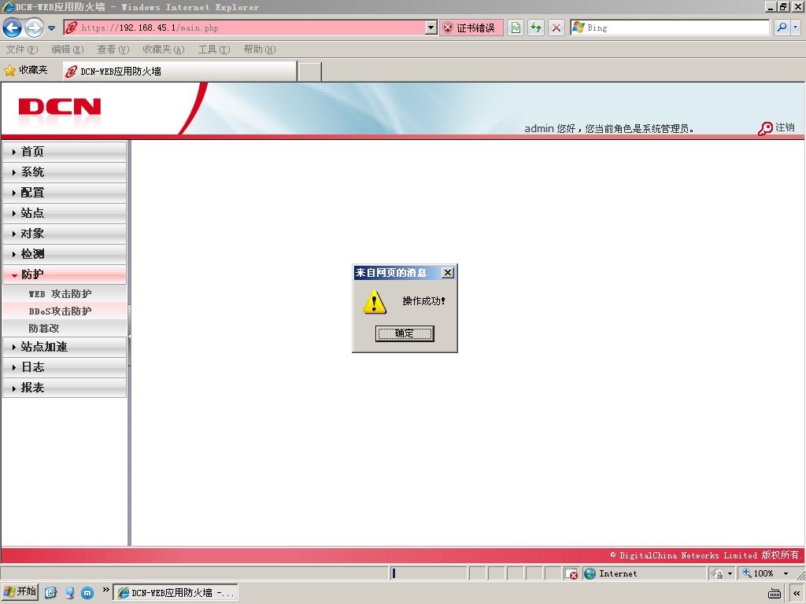The height and width of the screenshot is (604, 806).
Task: Click the logout key icon
Action: [x=765, y=128]
